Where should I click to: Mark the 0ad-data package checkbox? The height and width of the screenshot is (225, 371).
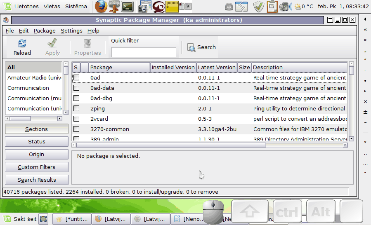tap(76, 88)
